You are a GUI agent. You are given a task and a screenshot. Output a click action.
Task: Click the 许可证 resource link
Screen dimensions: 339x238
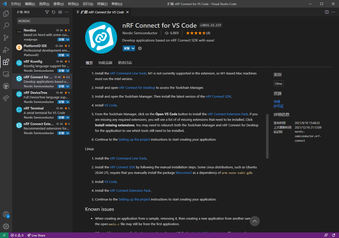click(x=278, y=106)
